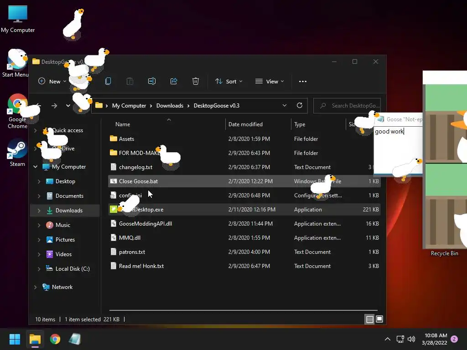This screenshot has width=467, height=350.
Task: Open the Start Menu desktop shortcut
Action: tap(16, 63)
